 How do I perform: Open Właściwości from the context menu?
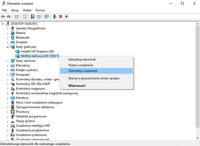pos(77,86)
